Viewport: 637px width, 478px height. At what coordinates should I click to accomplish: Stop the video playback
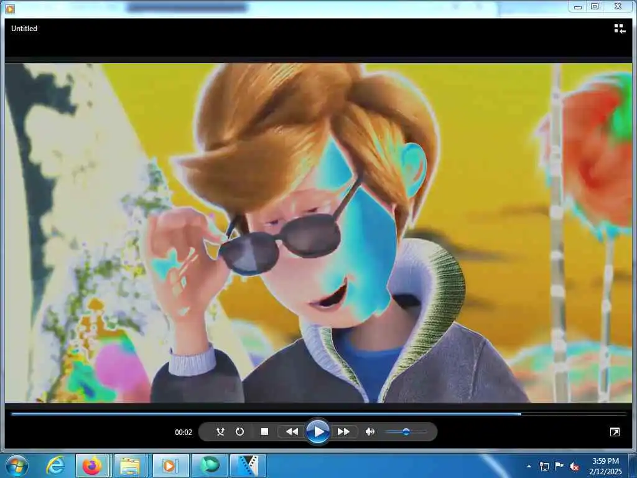coord(264,432)
